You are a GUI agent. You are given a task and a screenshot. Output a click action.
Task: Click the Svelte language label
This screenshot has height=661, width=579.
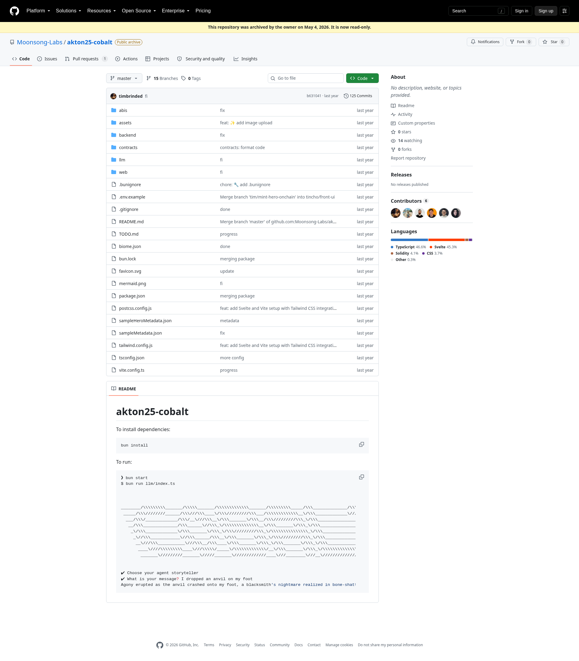point(443,247)
